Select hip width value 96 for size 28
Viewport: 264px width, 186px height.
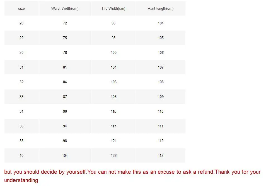[x=113, y=23]
